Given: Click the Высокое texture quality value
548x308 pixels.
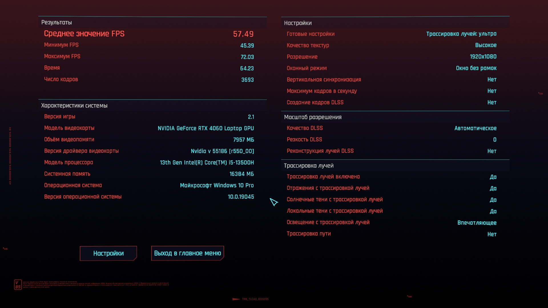Looking at the screenshot, I should 485,45.
